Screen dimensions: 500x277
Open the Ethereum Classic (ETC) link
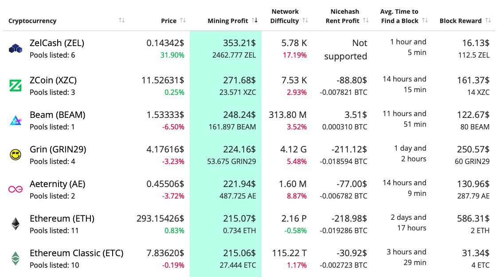(76, 253)
